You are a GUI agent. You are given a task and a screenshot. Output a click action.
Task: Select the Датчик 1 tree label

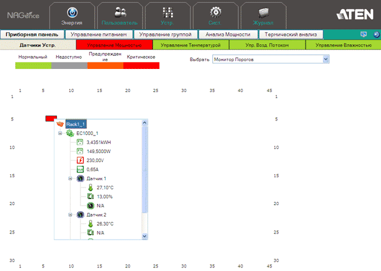96,178
